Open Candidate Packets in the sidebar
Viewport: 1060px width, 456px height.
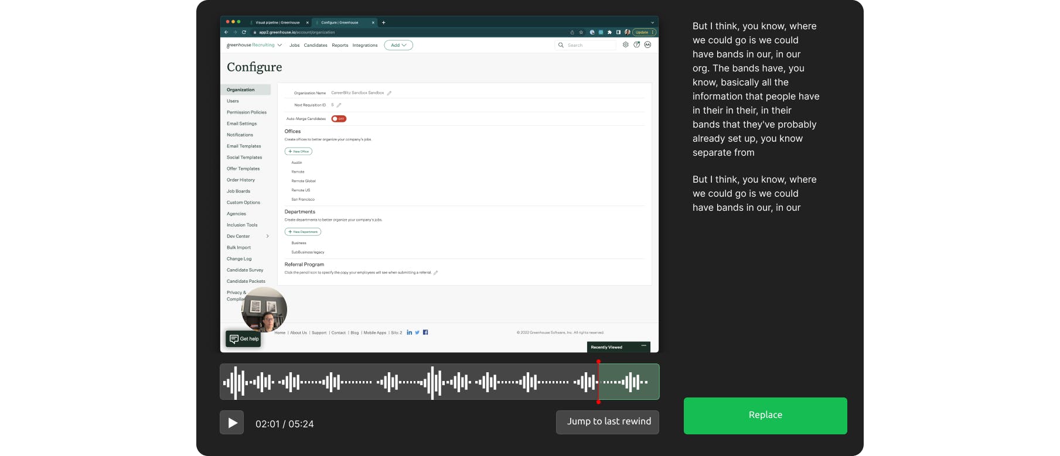(246, 282)
